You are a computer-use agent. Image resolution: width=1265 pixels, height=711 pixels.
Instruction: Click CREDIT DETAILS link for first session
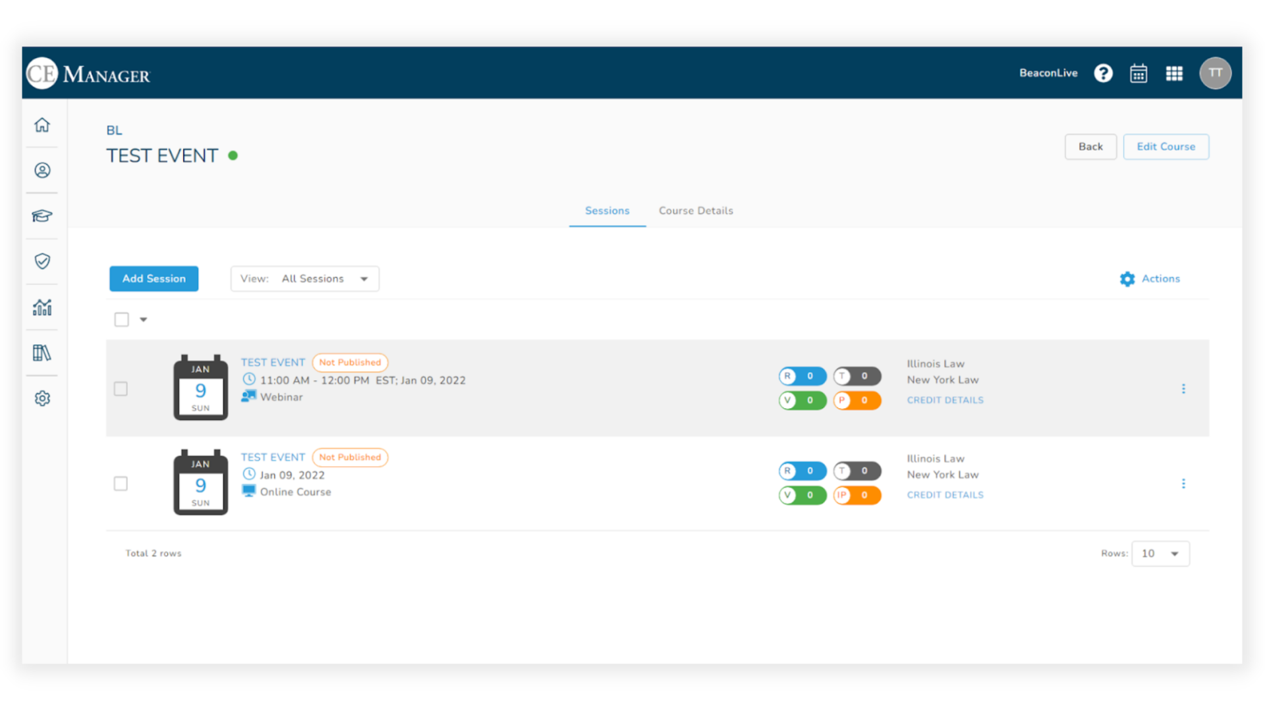pos(944,400)
